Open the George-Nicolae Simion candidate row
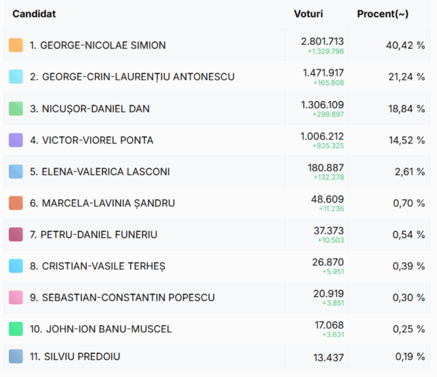This screenshot has height=377, width=437. pos(217,45)
